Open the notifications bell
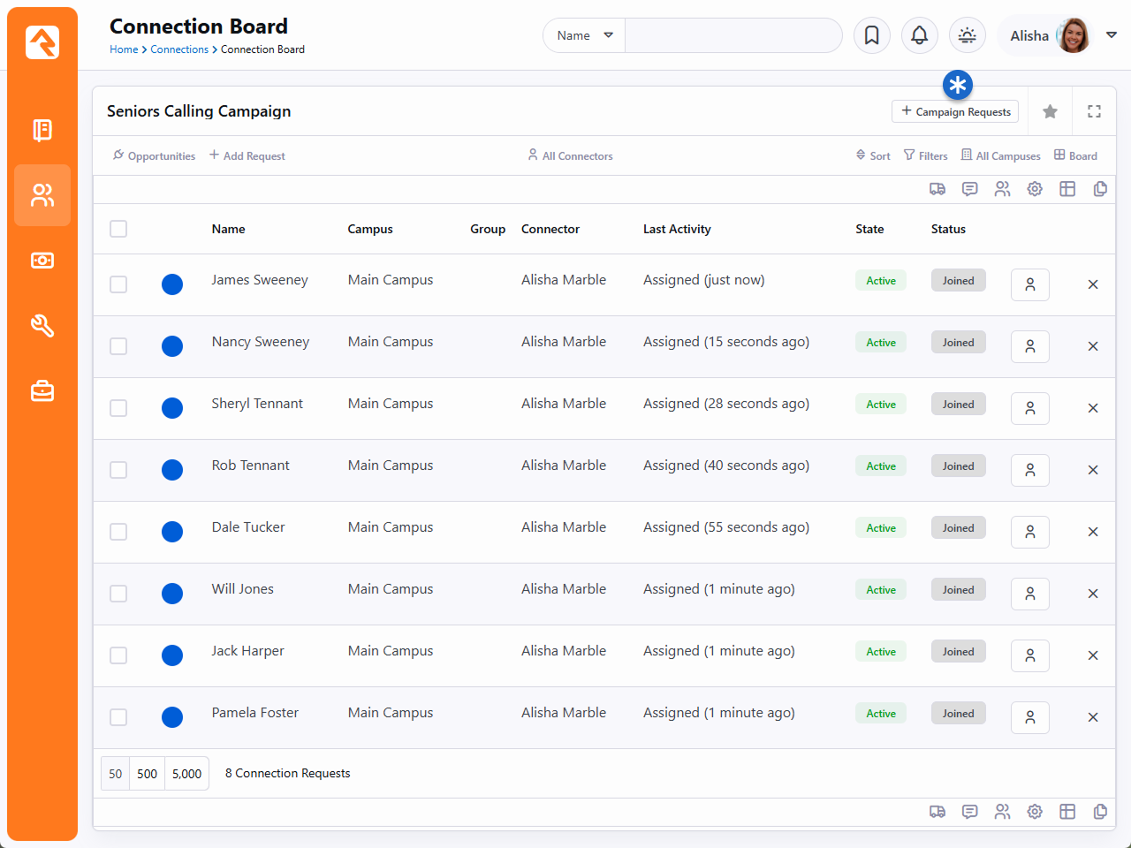Screen dimensions: 1131x848 pos(919,35)
